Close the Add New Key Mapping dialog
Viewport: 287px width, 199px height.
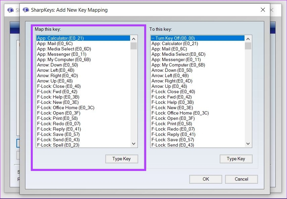[x=263, y=10]
